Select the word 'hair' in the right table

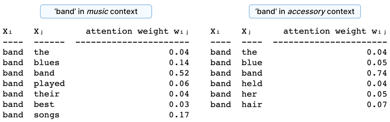pos(252,104)
